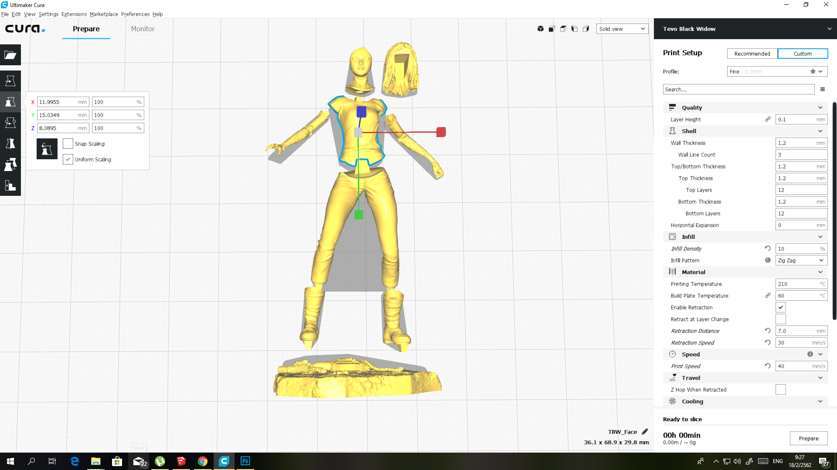Click the Reset scale button icon

pyautogui.click(x=47, y=149)
